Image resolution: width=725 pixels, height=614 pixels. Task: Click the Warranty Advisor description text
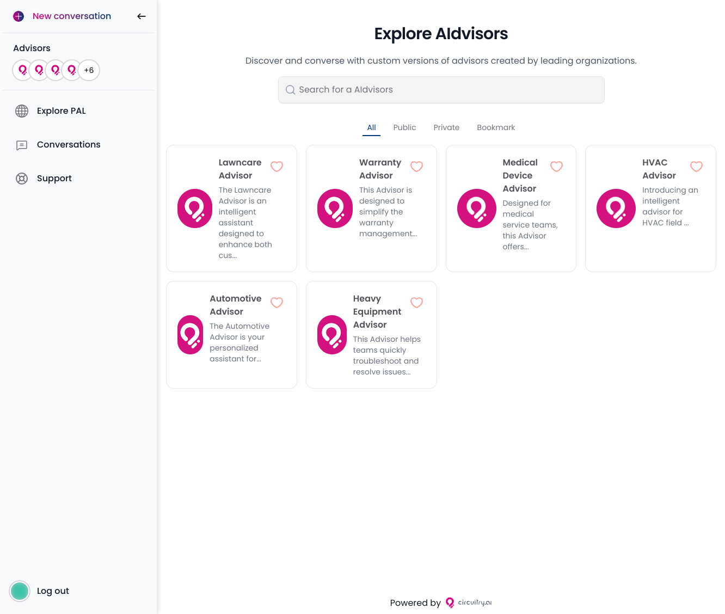click(x=388, y=212)
